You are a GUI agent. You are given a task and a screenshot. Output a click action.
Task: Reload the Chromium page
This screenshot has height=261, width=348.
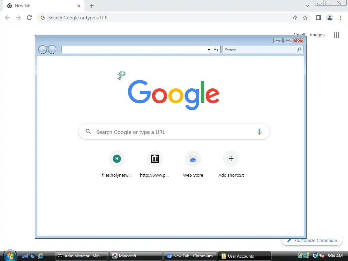coord(29,18)
